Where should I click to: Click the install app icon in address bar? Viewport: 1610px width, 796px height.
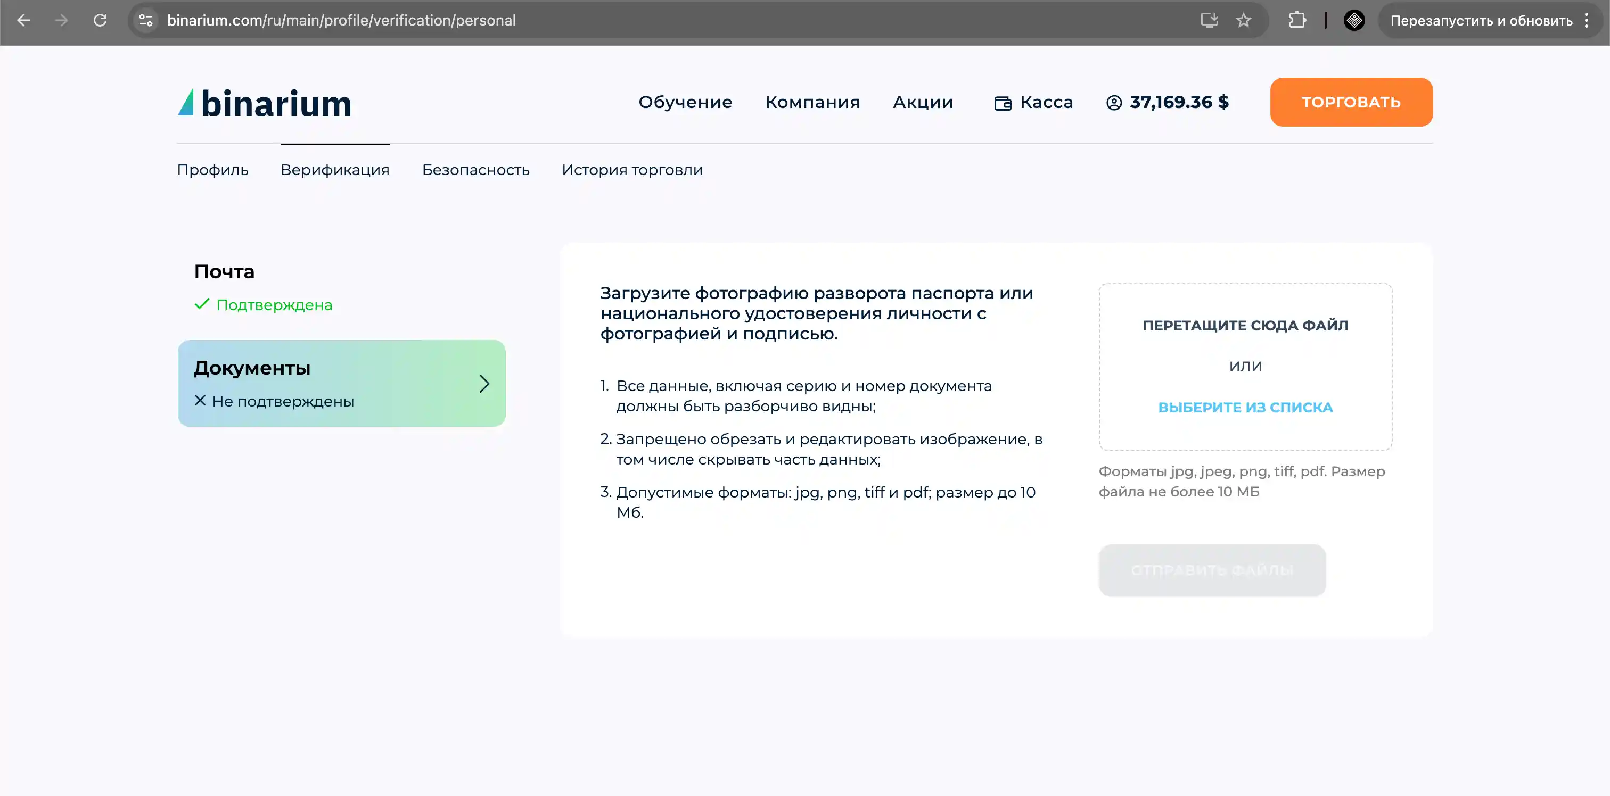pyautogui.click(x=1210, y=21)
